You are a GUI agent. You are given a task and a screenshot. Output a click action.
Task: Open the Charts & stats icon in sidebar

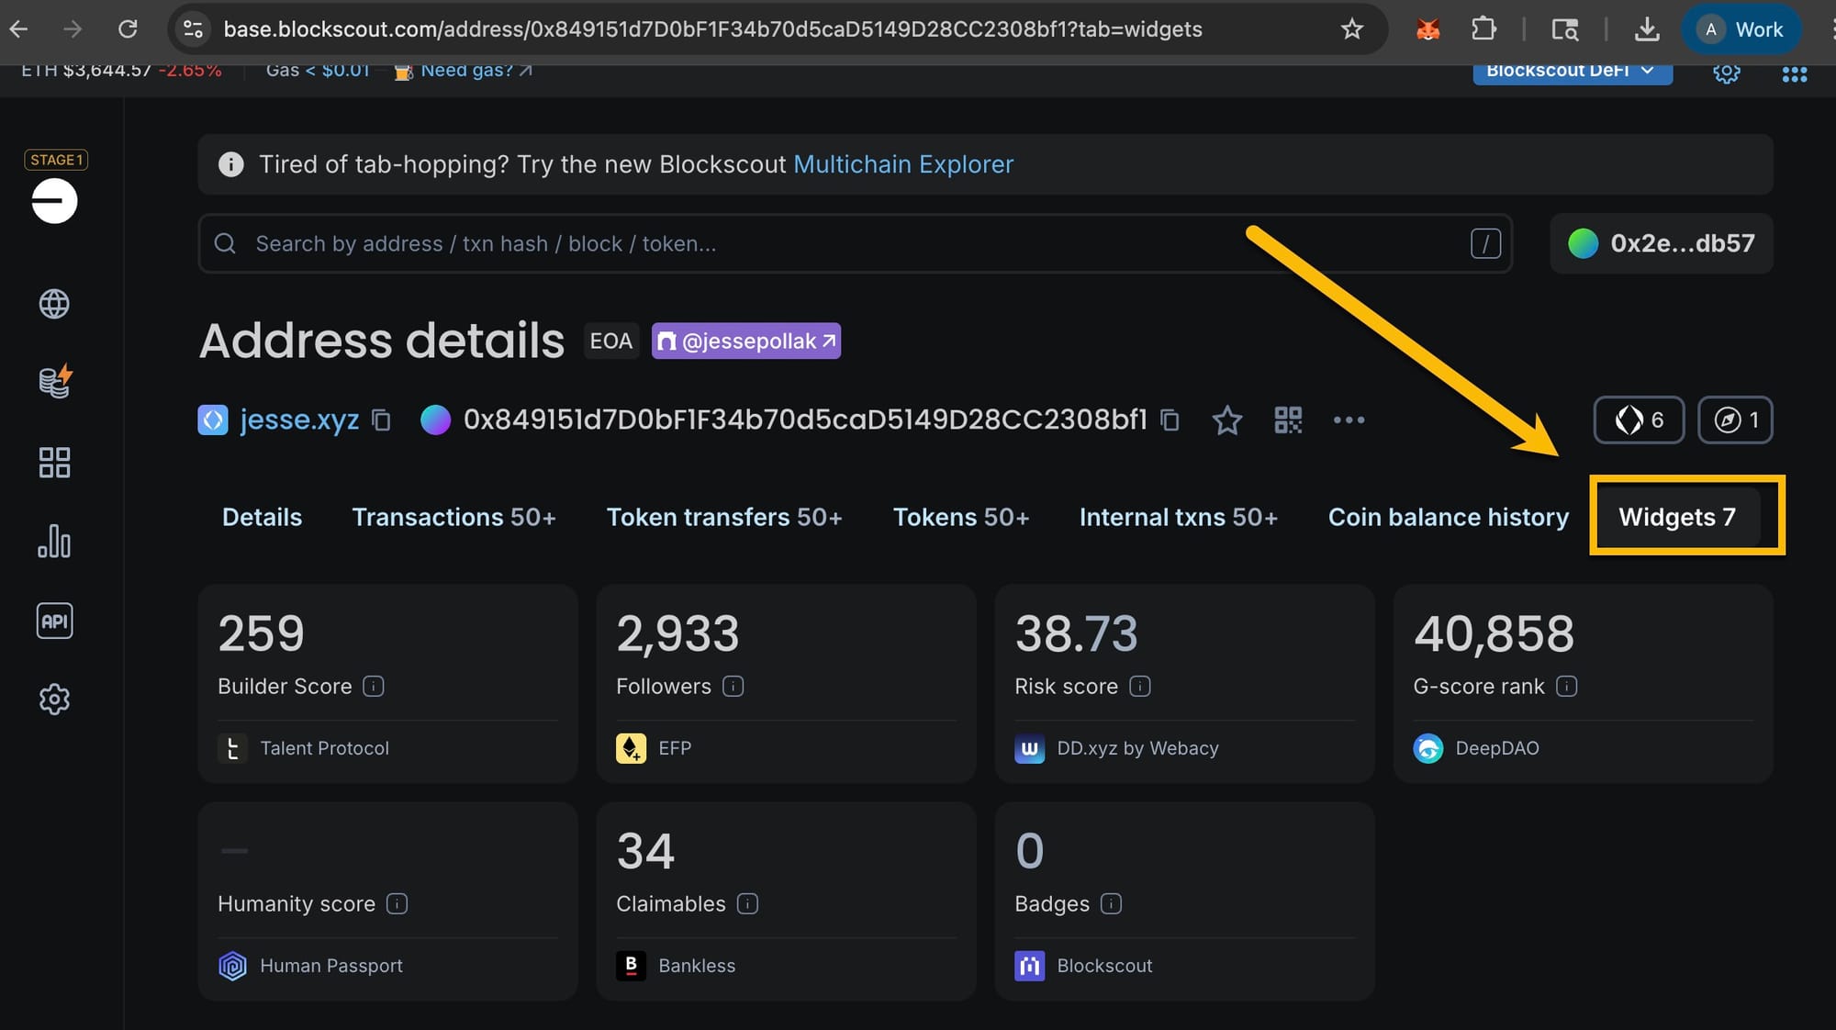click(x=54, y=542)
